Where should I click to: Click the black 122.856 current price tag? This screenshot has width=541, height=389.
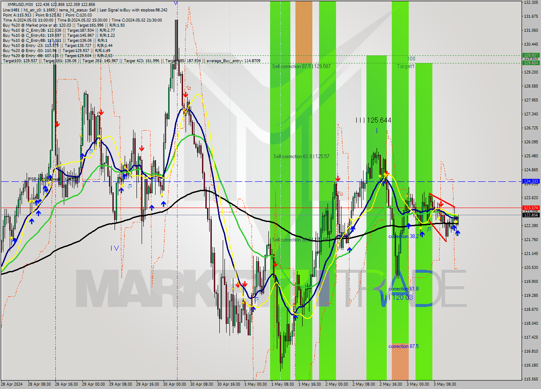point(531,215)
